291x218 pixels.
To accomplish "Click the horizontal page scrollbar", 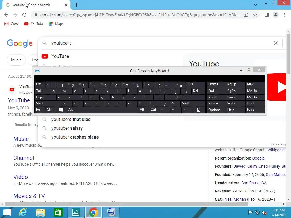I will pyautogui.click(x=126, y=204).
